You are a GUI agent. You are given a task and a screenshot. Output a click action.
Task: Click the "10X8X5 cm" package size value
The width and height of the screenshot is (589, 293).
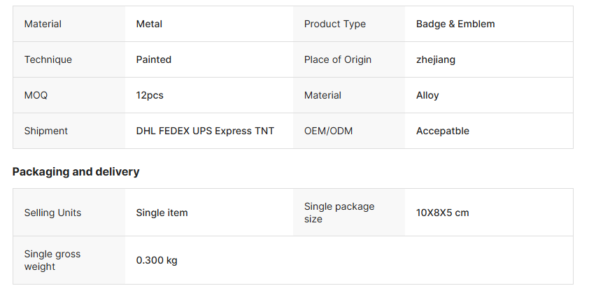(x=442, y=213)
